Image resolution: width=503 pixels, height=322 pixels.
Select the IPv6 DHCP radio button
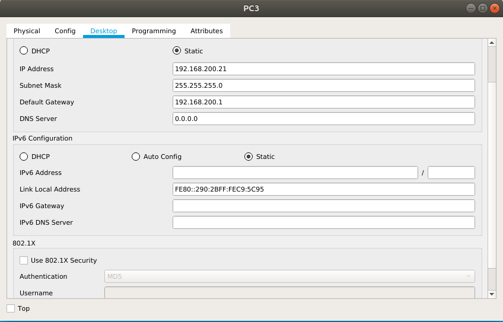point(24,157)
